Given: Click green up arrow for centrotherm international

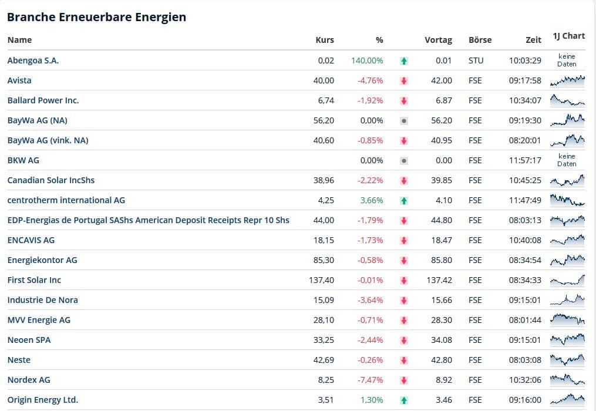Looking at the screenshot, I should tap(404, 201).
